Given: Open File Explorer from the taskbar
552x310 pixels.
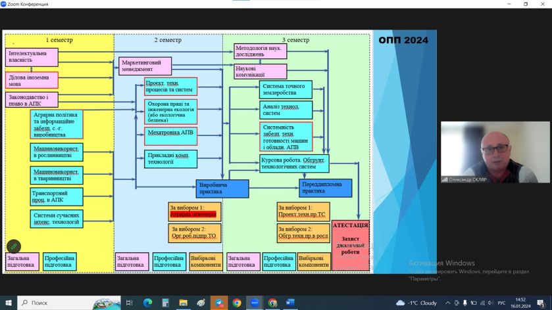Looking at the screenshot, I should (183, 303).
